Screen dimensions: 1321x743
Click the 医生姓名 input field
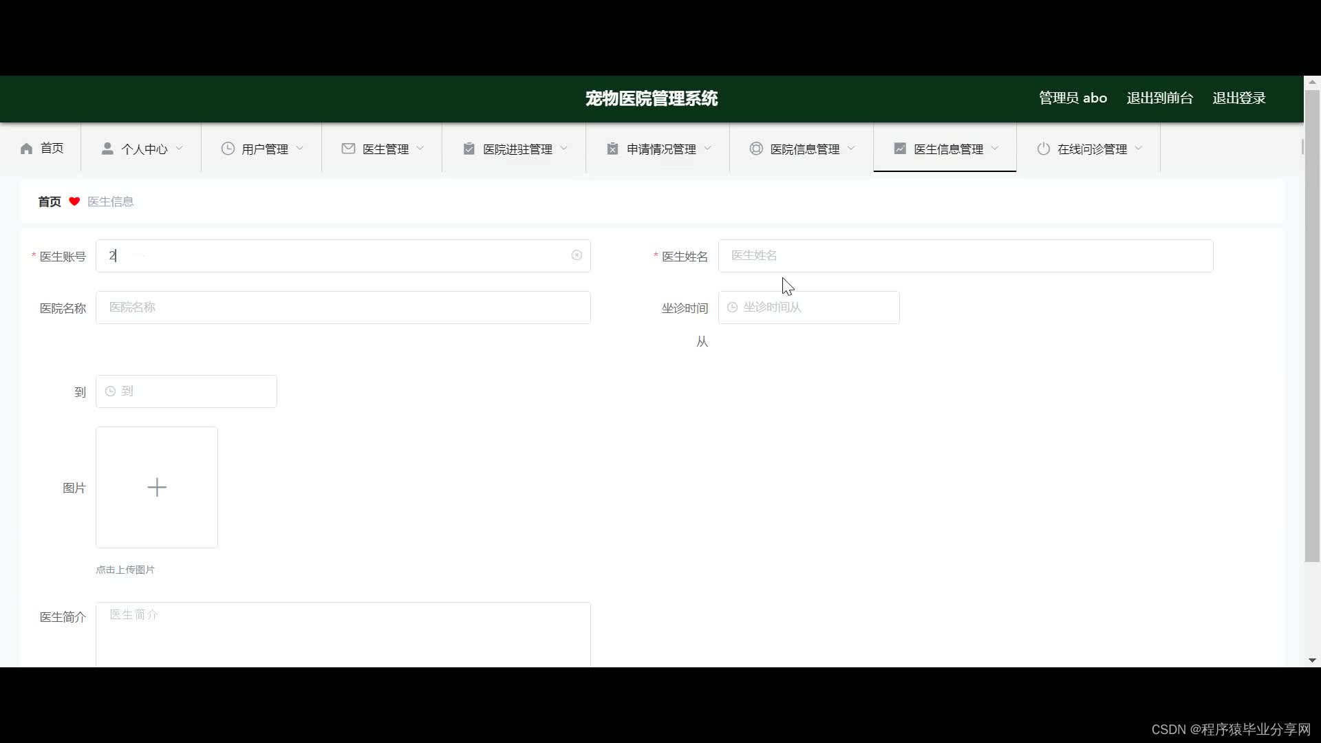[x=965, y=256]
